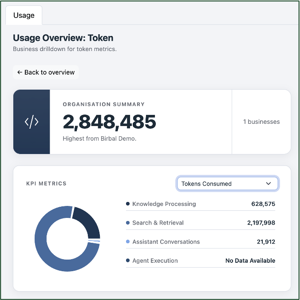Select the Knowledge Processing label
This screenshot has width=300, height=300.
coord(164,204)
